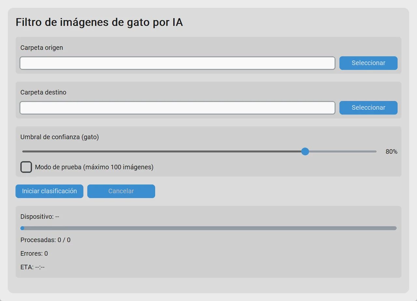Start with Iniciar clasificación button
Screen dimensions: 417x301
click(50, 191)
